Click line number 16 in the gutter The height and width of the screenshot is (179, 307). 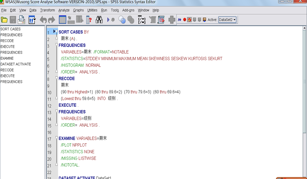(x=49, y=133)
